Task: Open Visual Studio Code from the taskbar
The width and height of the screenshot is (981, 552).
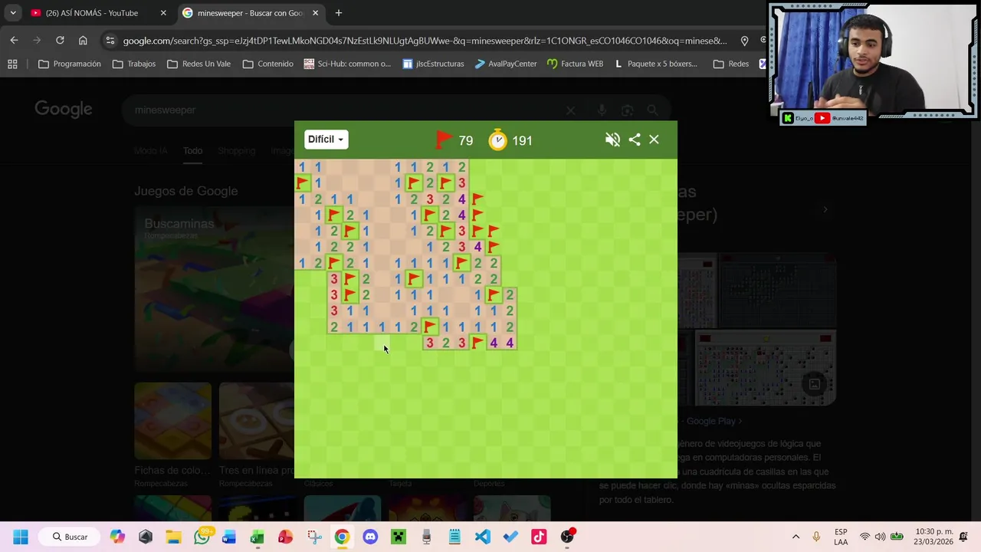Action: [483, 537]
